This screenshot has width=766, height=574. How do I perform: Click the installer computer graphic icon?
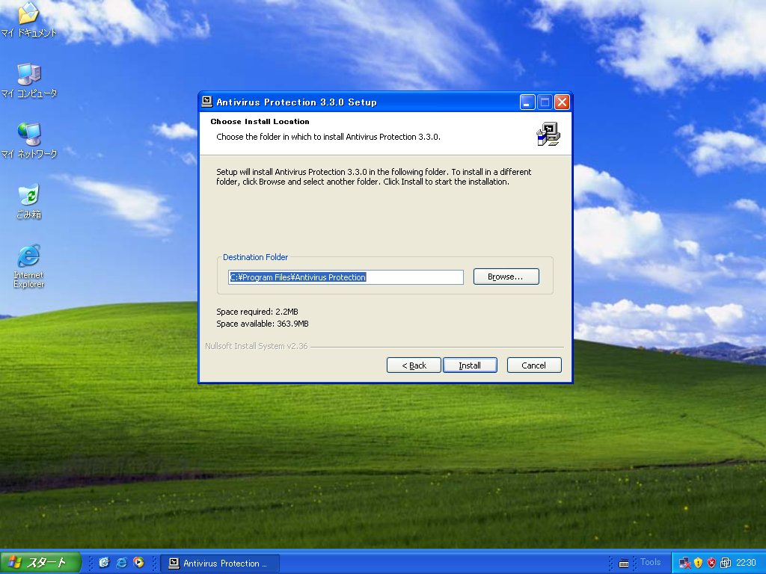click(x=548, y=135)
